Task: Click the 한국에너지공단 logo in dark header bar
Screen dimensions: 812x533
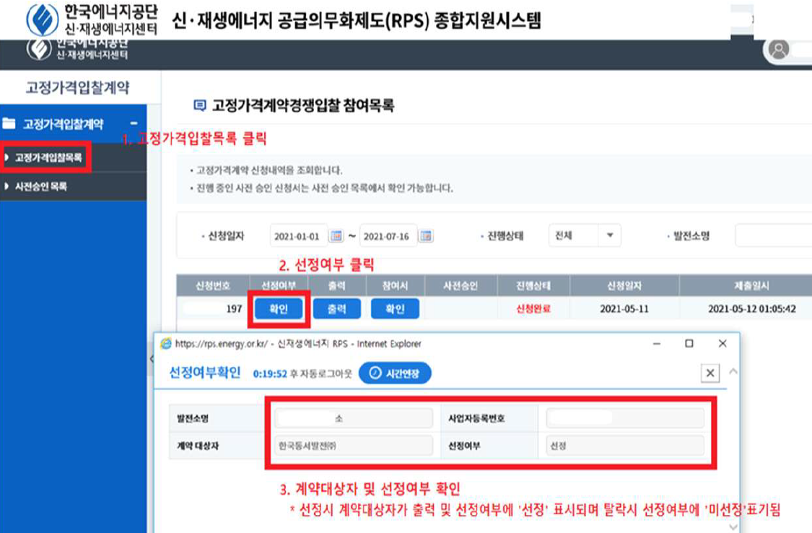Action: pos(78,51)
